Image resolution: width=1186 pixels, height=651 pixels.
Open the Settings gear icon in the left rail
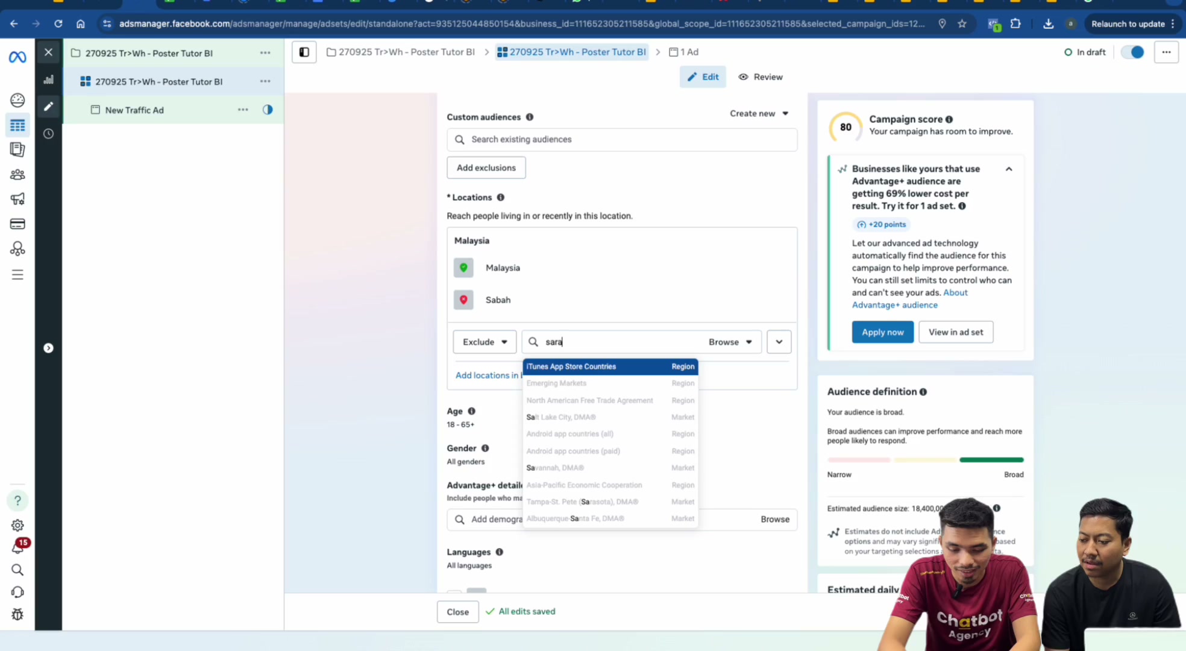point(17,525)
